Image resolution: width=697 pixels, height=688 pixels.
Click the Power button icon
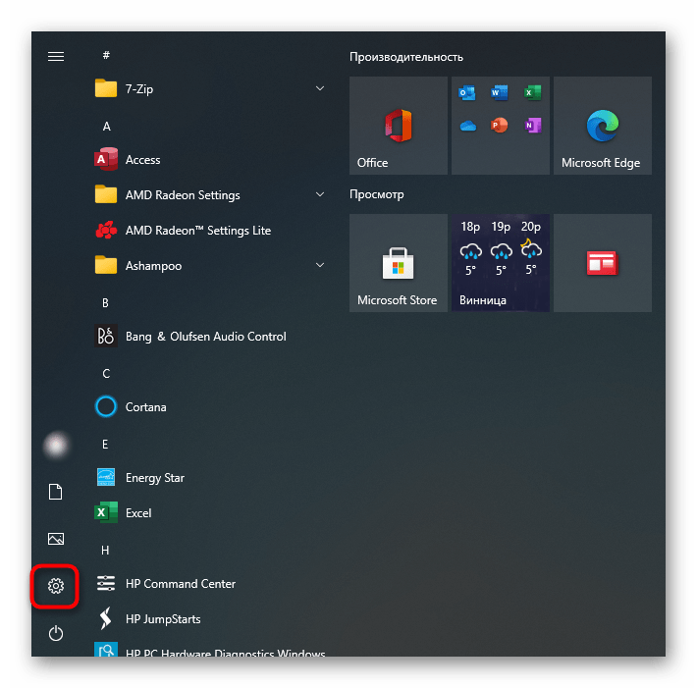[x=56, y=633]
